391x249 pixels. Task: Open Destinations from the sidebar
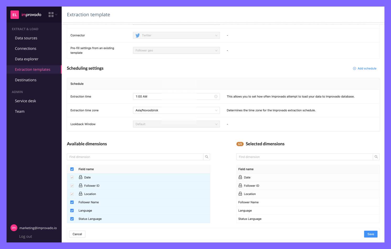coord(26,80)
